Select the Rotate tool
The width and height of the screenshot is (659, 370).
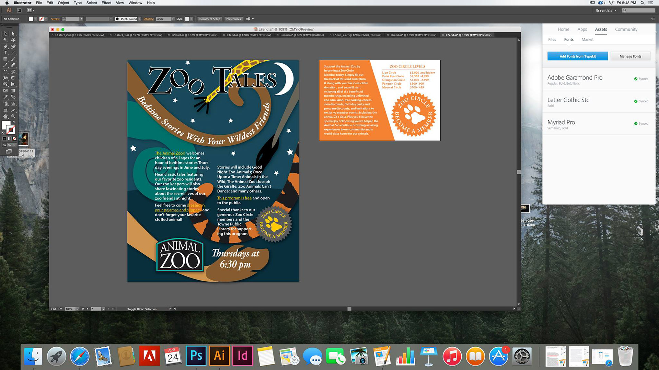click(5, 72)
